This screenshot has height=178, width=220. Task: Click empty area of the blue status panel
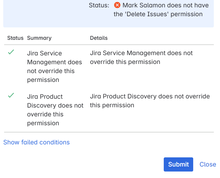(x=44, y=15)
